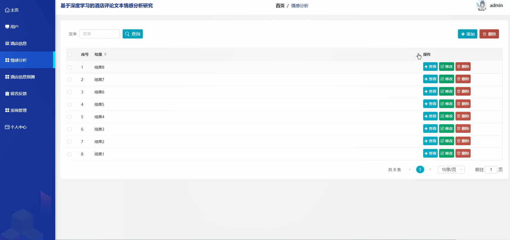Click 情感分析 breadcrumb
Image resolution: width=510 pixels, height=240 pixels.
(x=300, y=6)
